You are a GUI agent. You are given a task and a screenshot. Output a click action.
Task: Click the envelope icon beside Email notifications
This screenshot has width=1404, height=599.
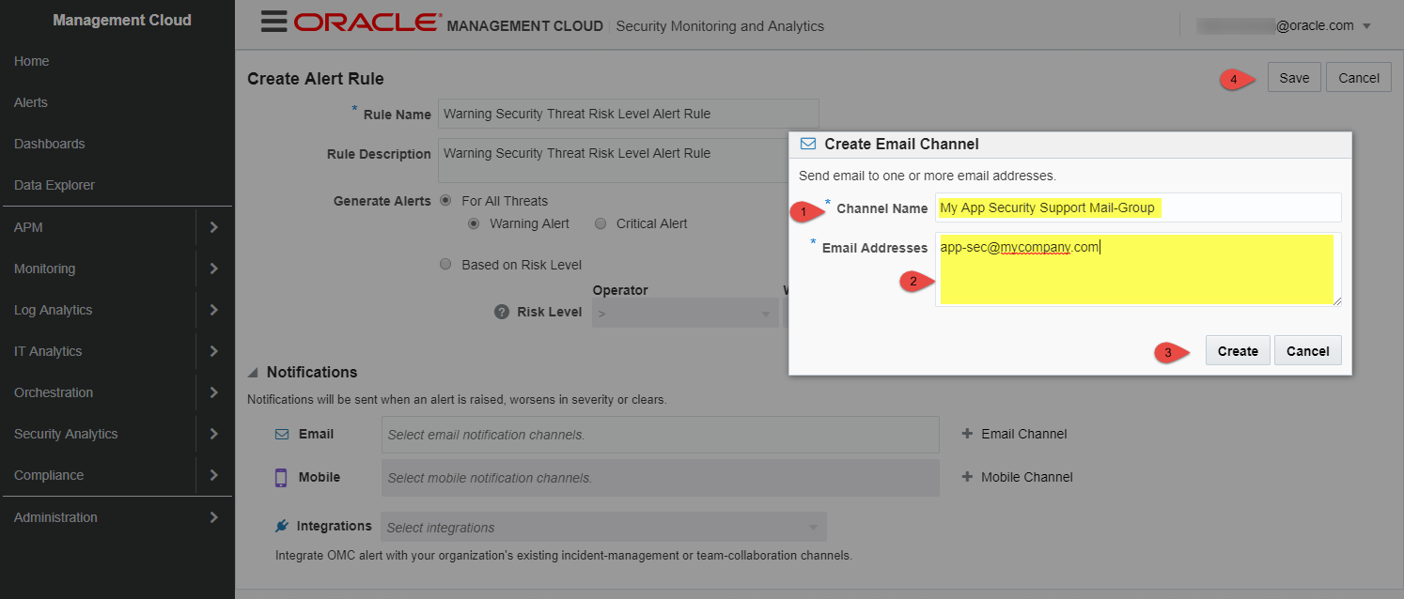click(x=282, y=434)
